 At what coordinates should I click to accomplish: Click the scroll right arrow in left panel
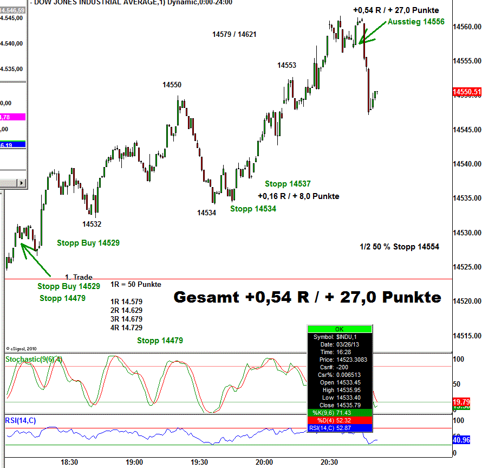tap(22, 183)
